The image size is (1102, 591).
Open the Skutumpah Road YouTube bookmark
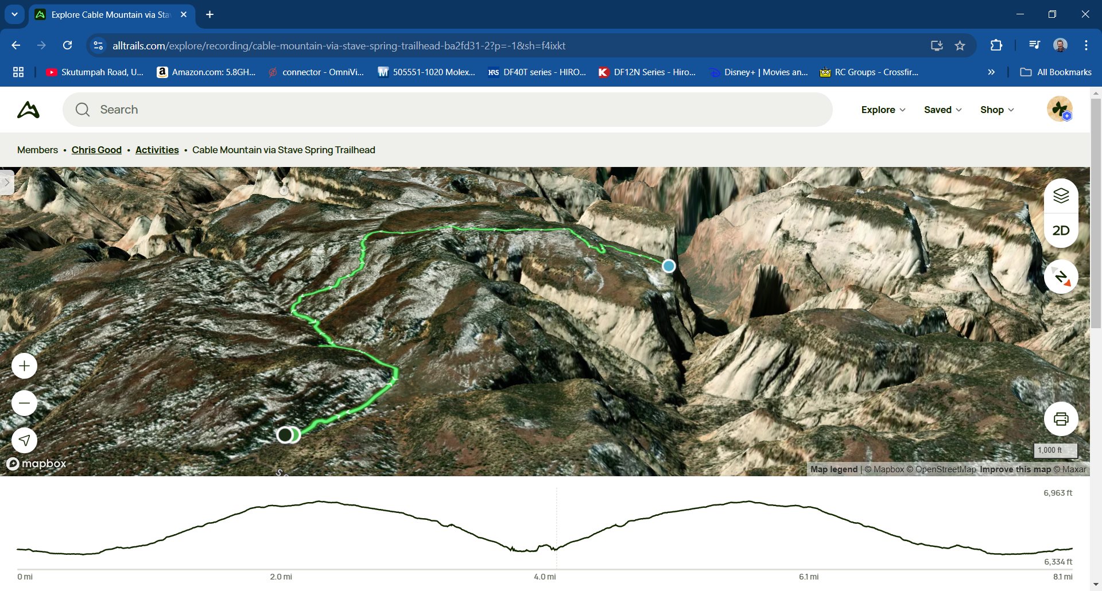point(95,72)
